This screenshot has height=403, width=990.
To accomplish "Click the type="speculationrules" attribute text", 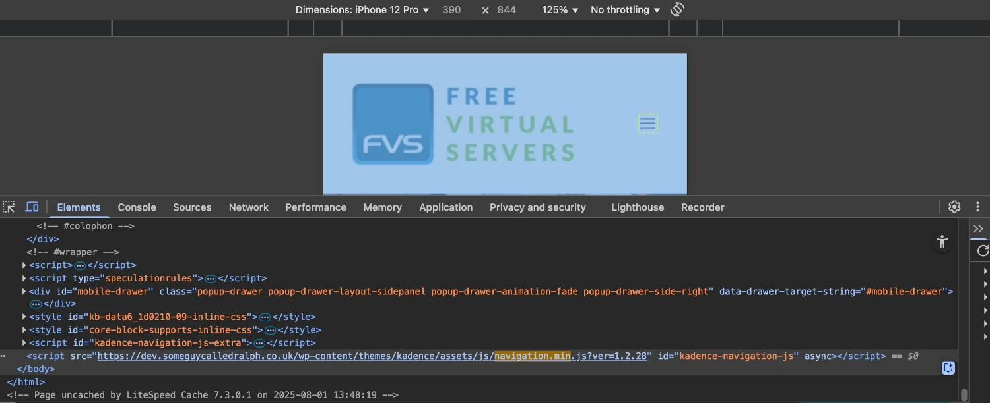I will [135, 279].
